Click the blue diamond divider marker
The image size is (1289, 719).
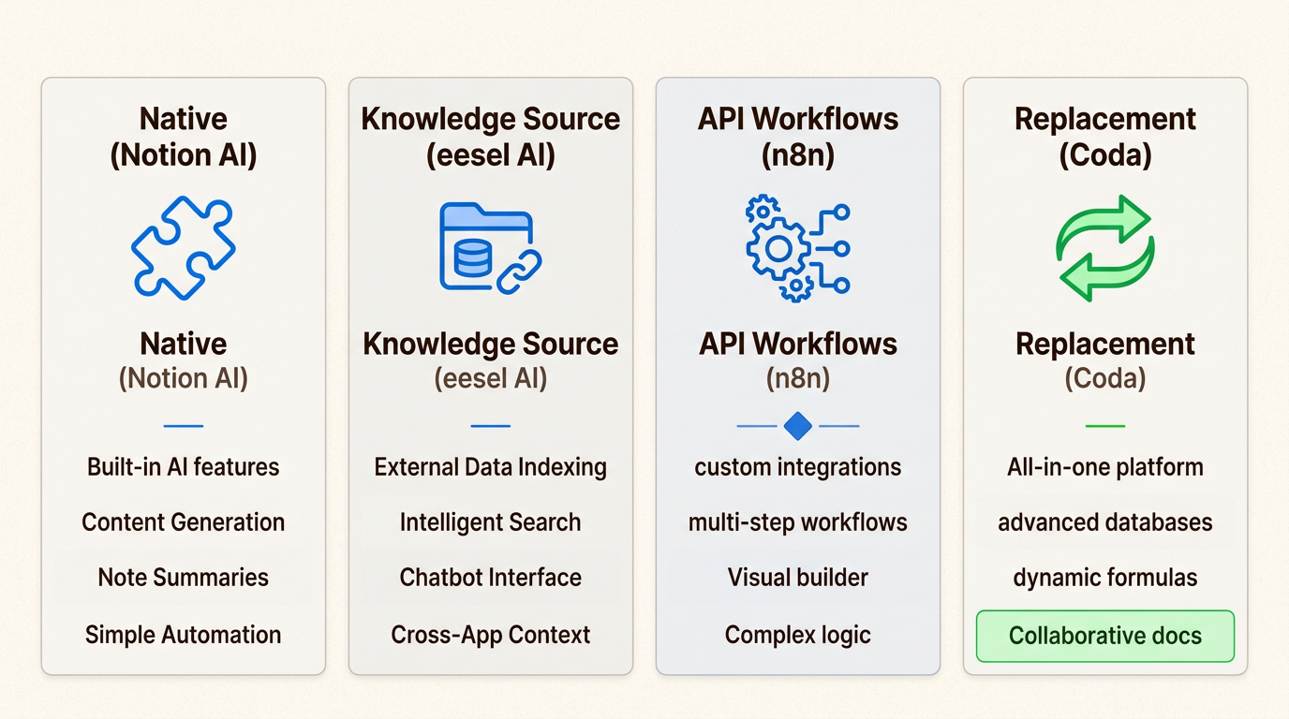pyautogui.click(x=797, y=426)
